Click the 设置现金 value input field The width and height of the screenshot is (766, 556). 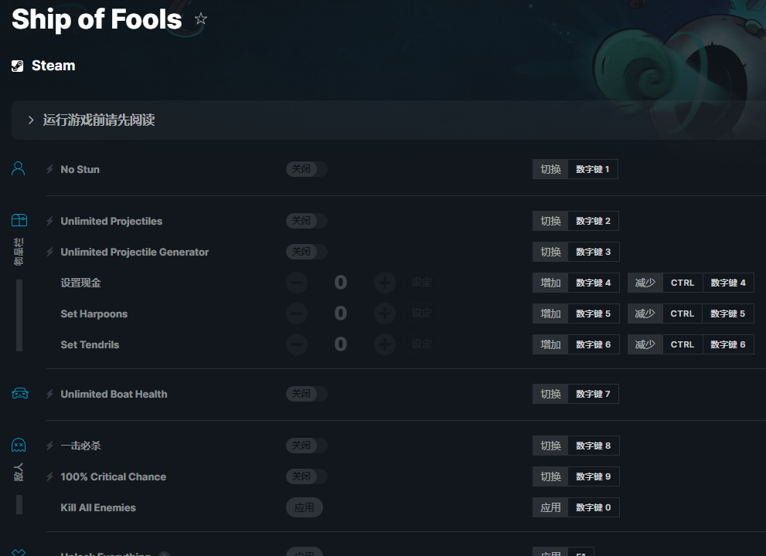coord(341,283)
